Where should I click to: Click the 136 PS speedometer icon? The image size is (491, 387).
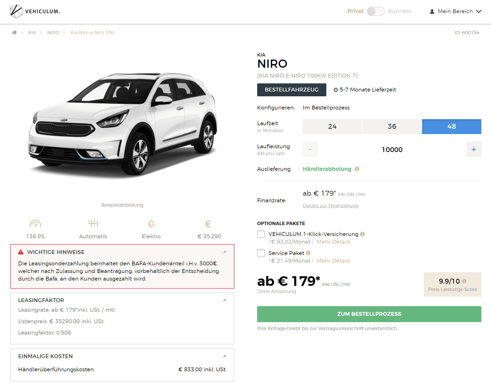click(x=35, y=224)
